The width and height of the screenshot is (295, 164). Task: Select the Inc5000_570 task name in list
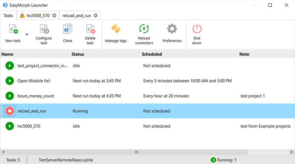29,126
